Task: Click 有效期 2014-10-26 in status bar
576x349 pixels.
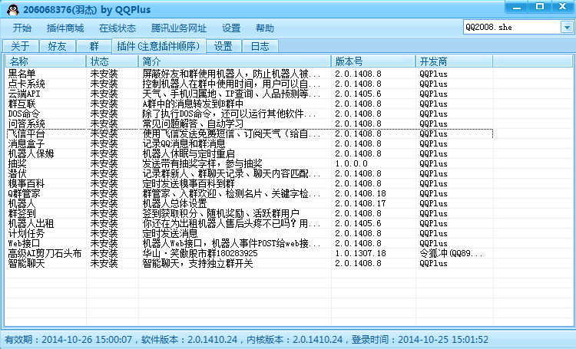Action: click(x=68, y=340)
